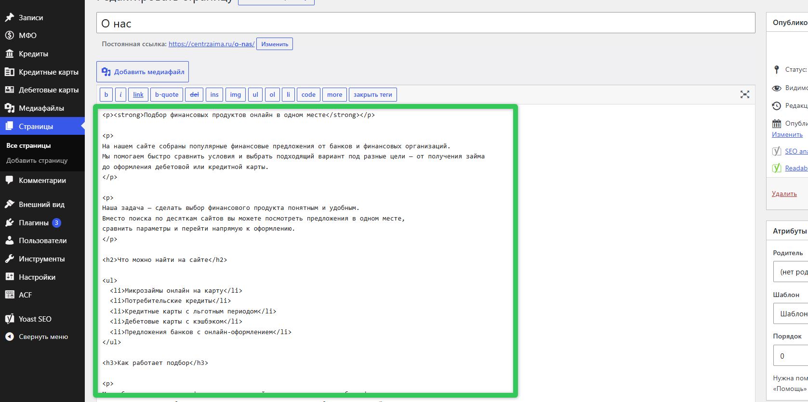Open the centrzaima.ru/o-nas permalink
Screen dimensions: 808x402
pos(212,44)
